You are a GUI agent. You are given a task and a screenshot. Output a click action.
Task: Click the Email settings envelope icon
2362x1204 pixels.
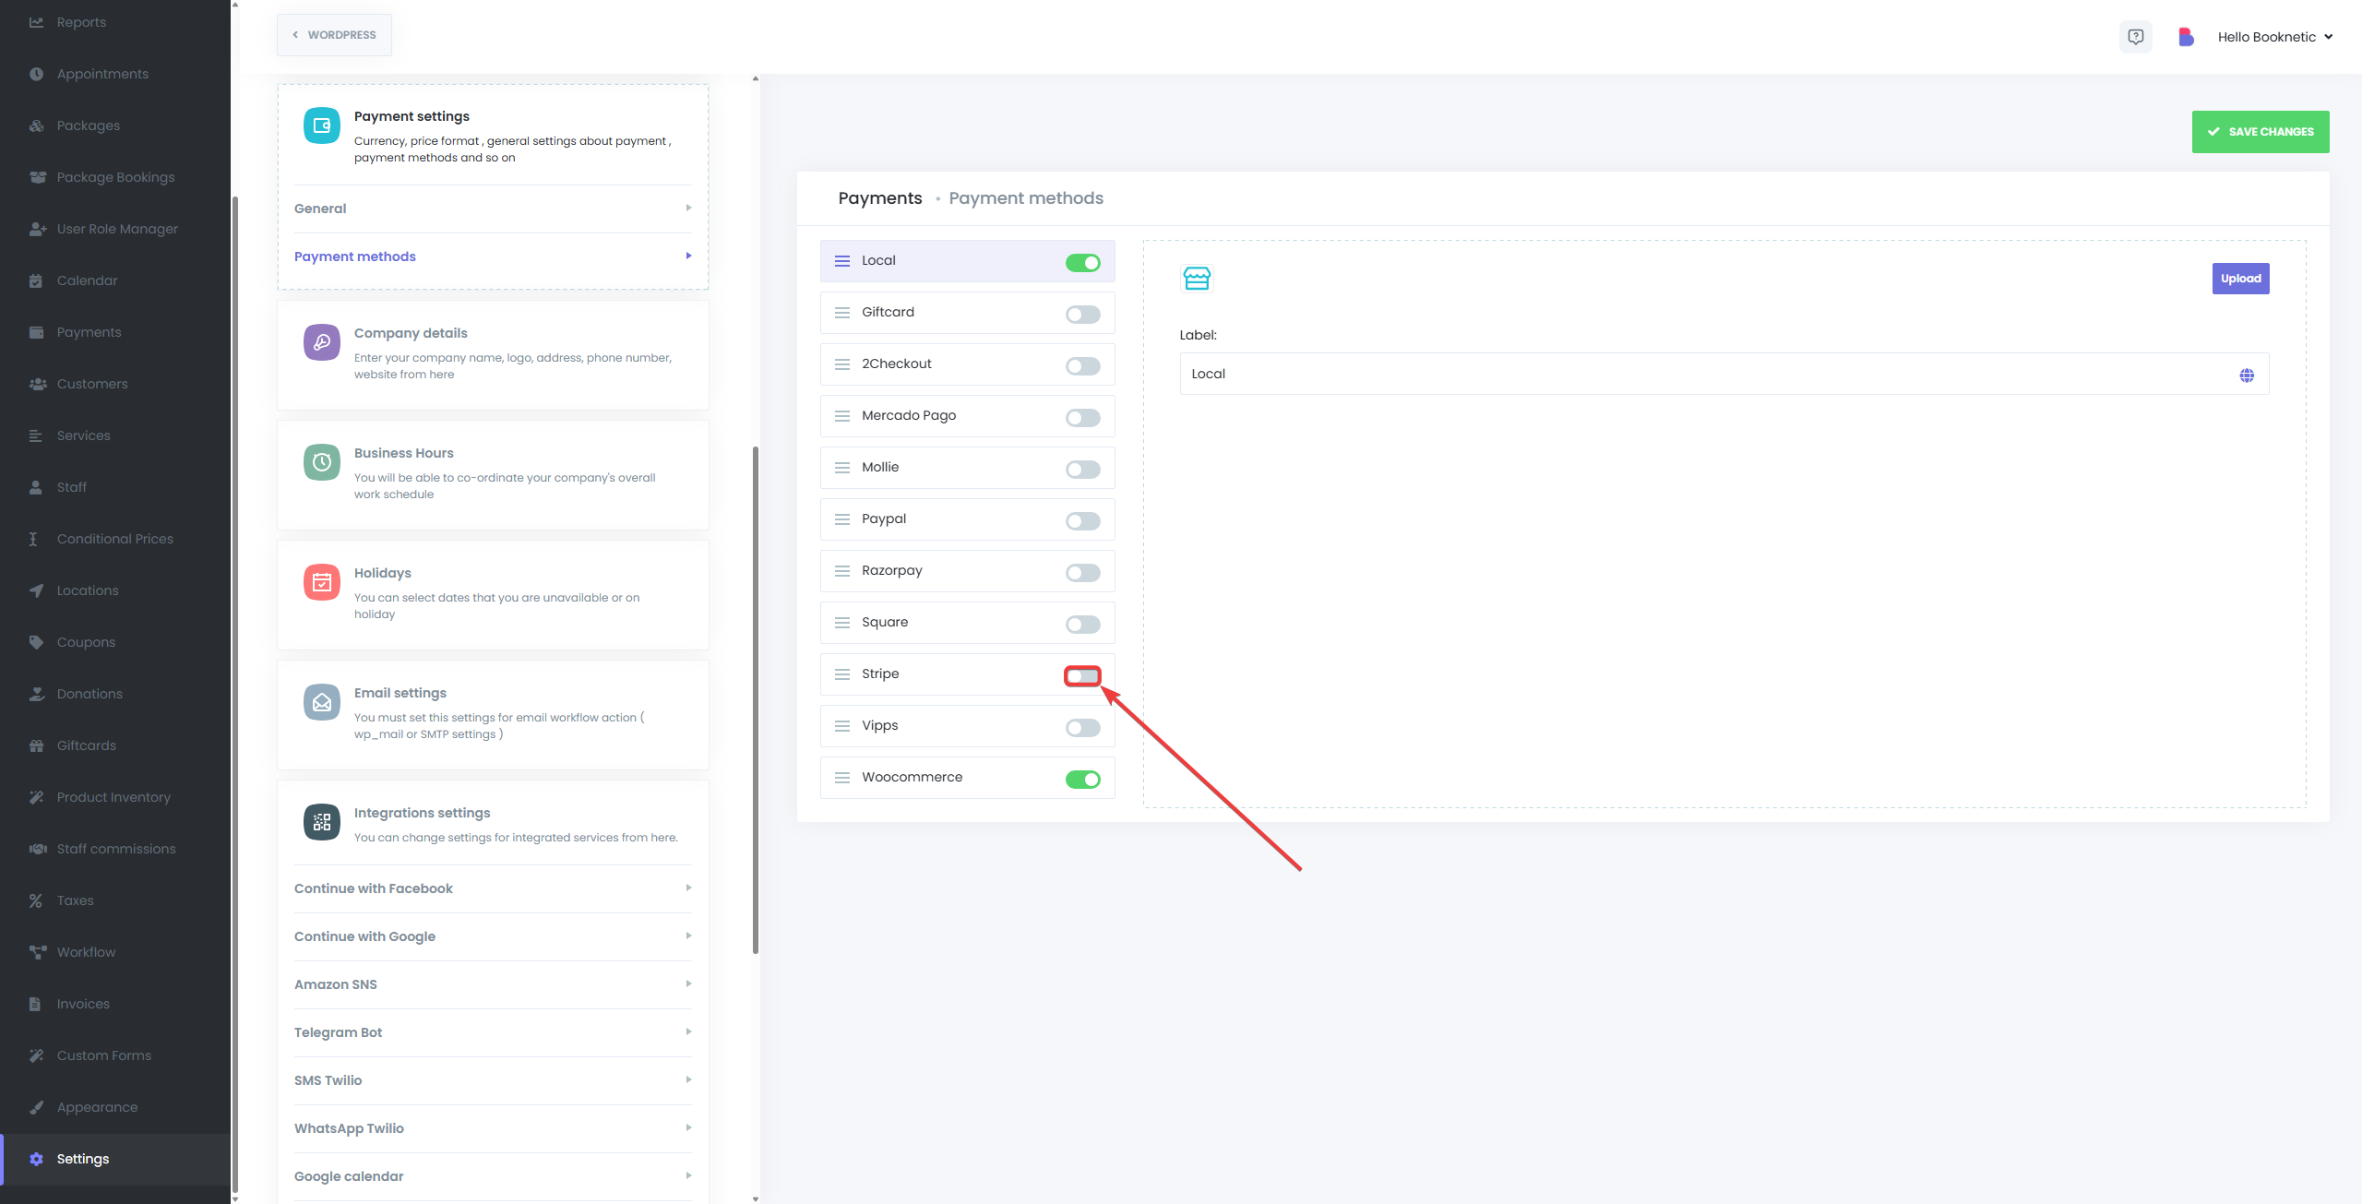(x=322, y=702)
